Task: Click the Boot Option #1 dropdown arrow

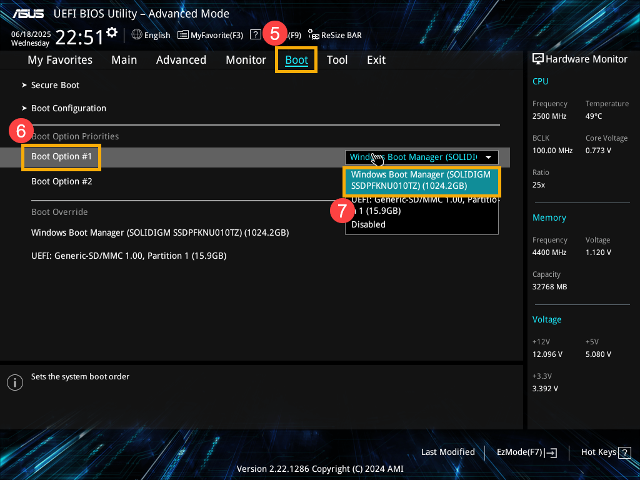Action: [x=488, y=157]
